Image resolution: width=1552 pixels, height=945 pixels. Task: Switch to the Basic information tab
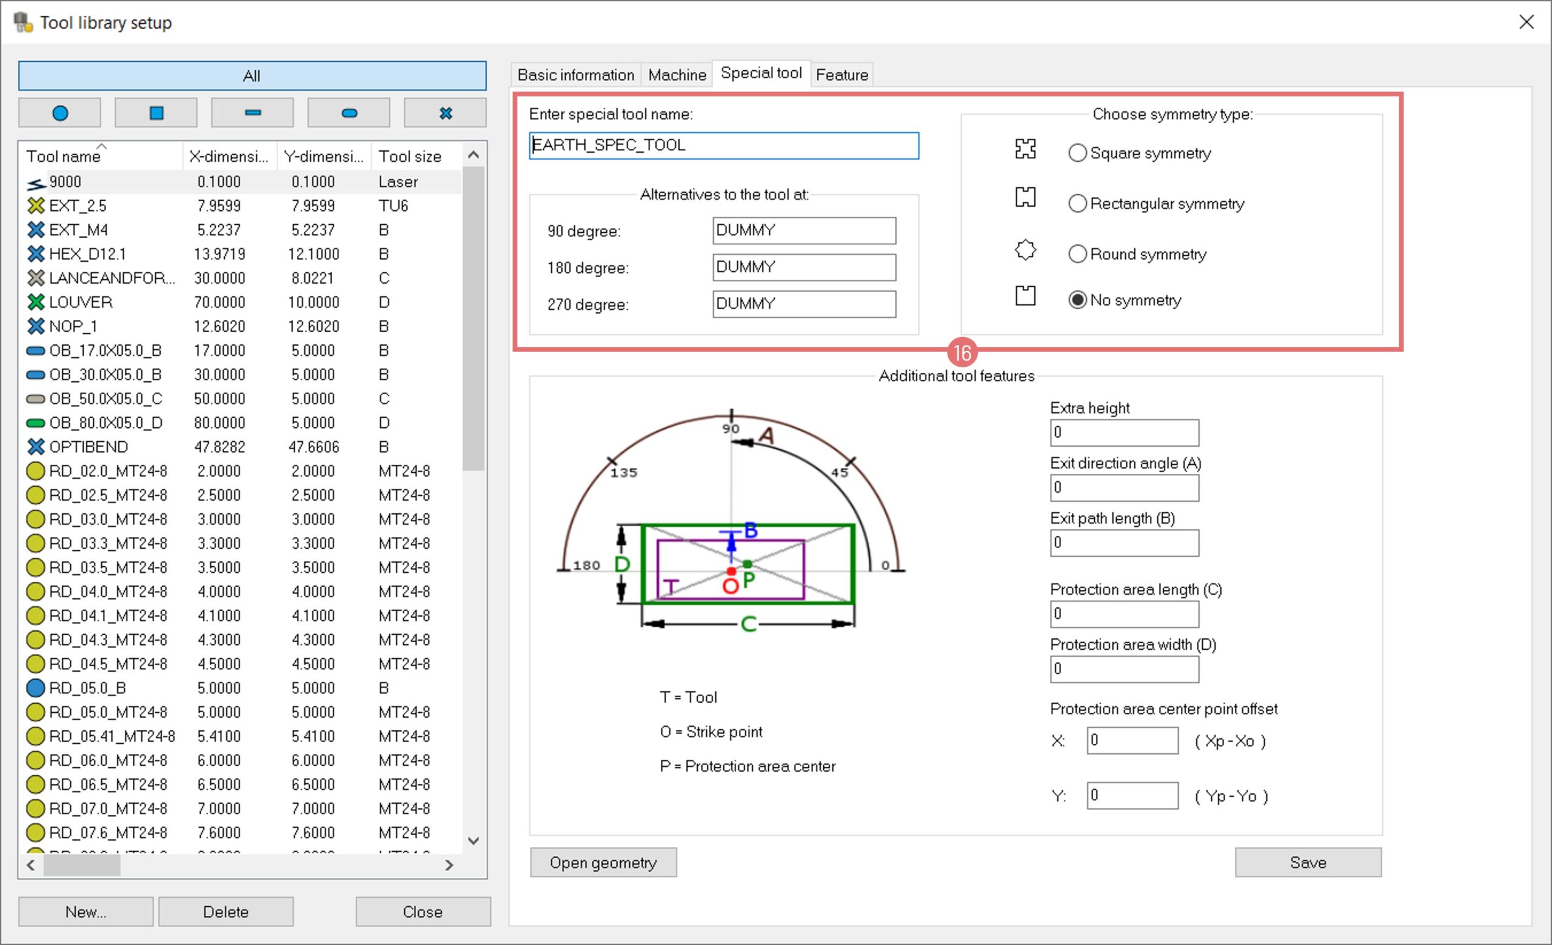click(x=575, y=75)
